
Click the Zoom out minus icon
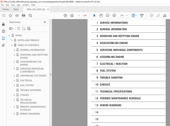[x=107, y=16]
